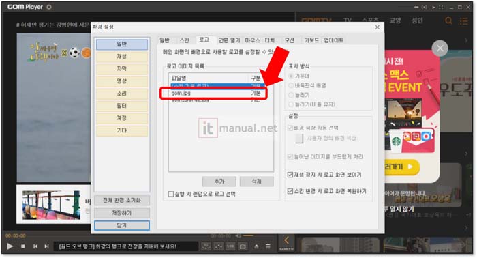Click second square icon left of camera
The width and height of the screenshot is (477, 258).
[219, 246]
